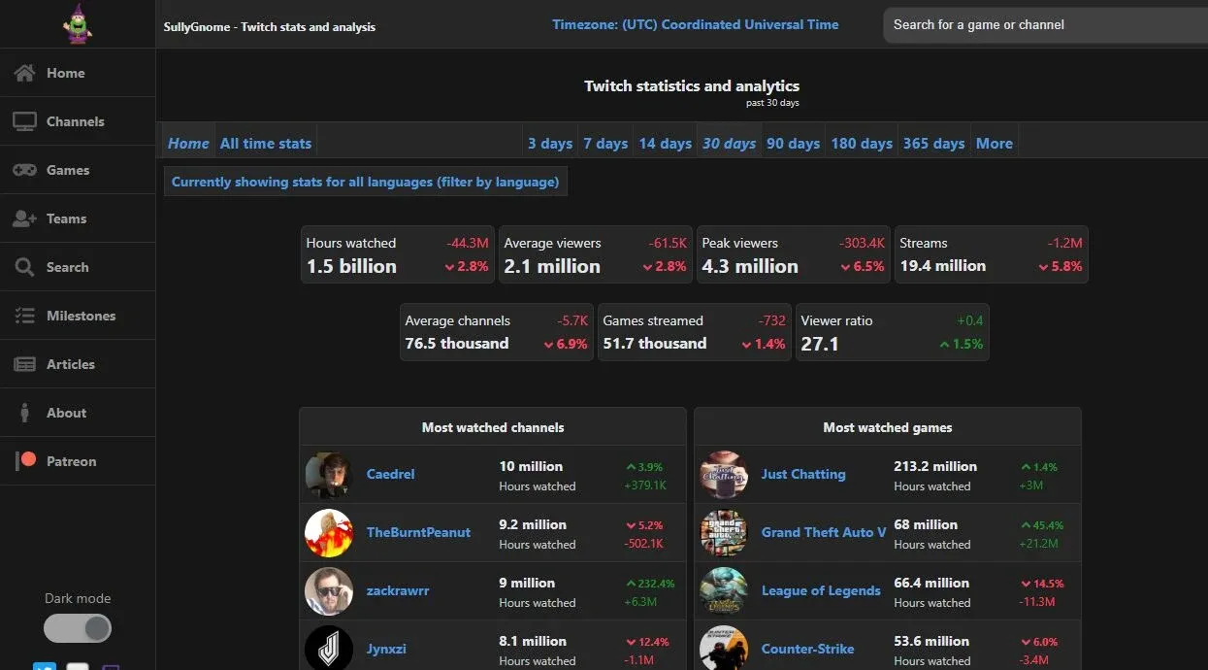Viewport: 1208px width, 670px height.
Task: Click the League of Legends thumbnail
Action: (x=724, y=591)
